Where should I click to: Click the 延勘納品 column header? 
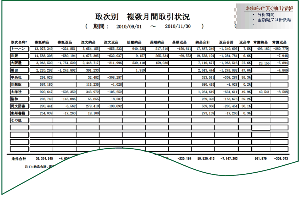pyautogui.click(x=134, y=42)
